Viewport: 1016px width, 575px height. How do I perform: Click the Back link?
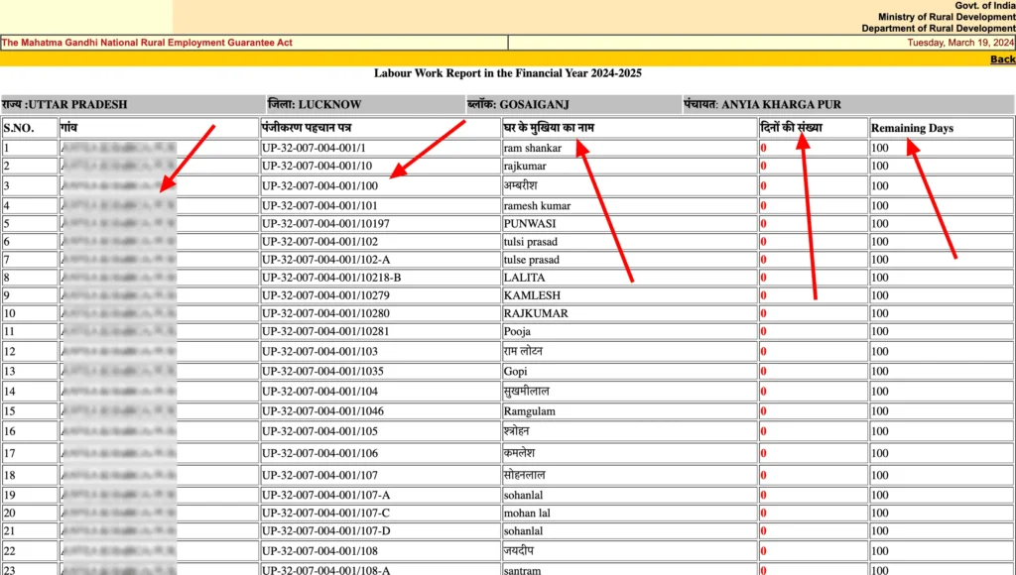click(x=1002, y=59)
